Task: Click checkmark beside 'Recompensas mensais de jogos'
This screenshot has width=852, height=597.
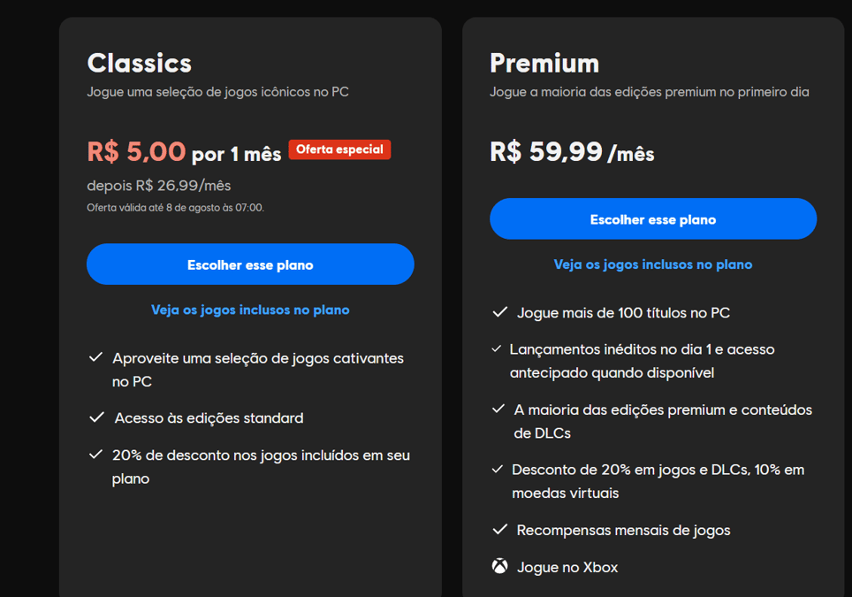Action: 499,529
